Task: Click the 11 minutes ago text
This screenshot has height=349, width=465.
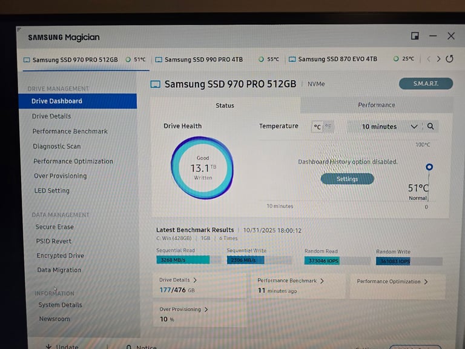Action: click(277, 291)
